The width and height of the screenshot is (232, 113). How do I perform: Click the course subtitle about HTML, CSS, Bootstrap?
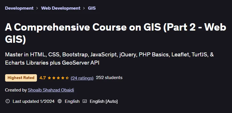pos(109,59)
